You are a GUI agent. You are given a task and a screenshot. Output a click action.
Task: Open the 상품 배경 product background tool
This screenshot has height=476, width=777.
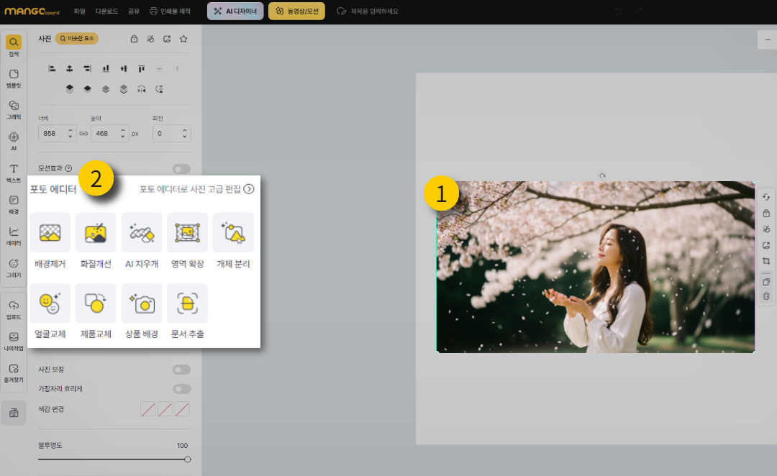[141, 303]
